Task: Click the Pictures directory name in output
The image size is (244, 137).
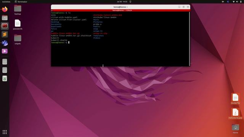Action: (x=98, y=22)
